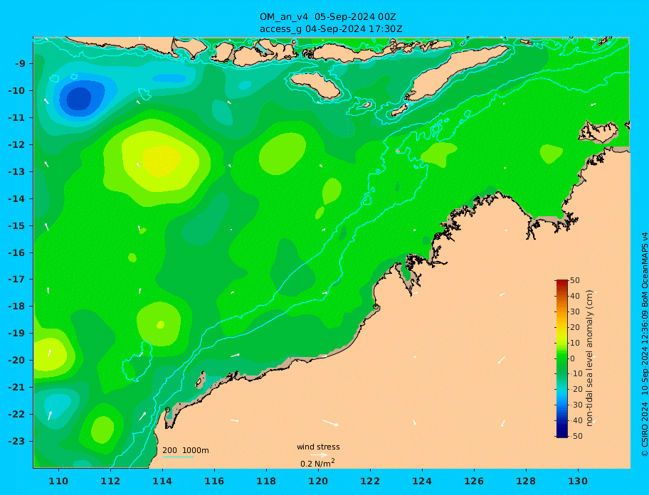Click the sea level anomaly color scale bar

(561, 358)
